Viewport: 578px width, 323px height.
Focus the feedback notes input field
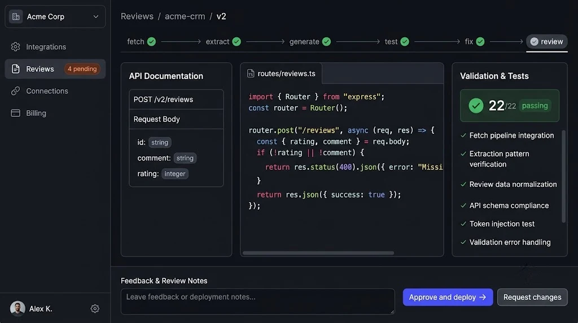tap(257, 301)
